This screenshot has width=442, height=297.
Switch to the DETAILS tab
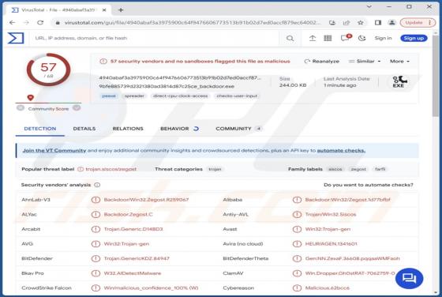point(84,129)
